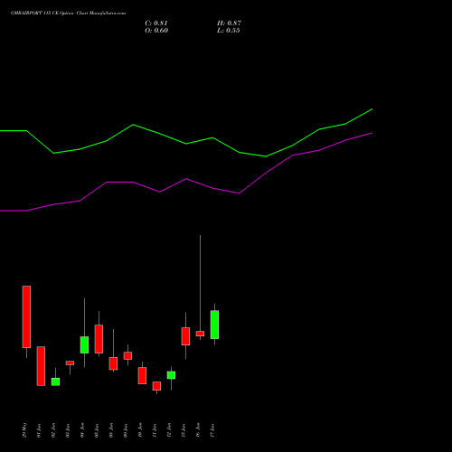Image resolution: width=452 pixels, height=452 pixels.
Task: Click the 09 Jun date axis label
Action: click(x=126, y=430)
